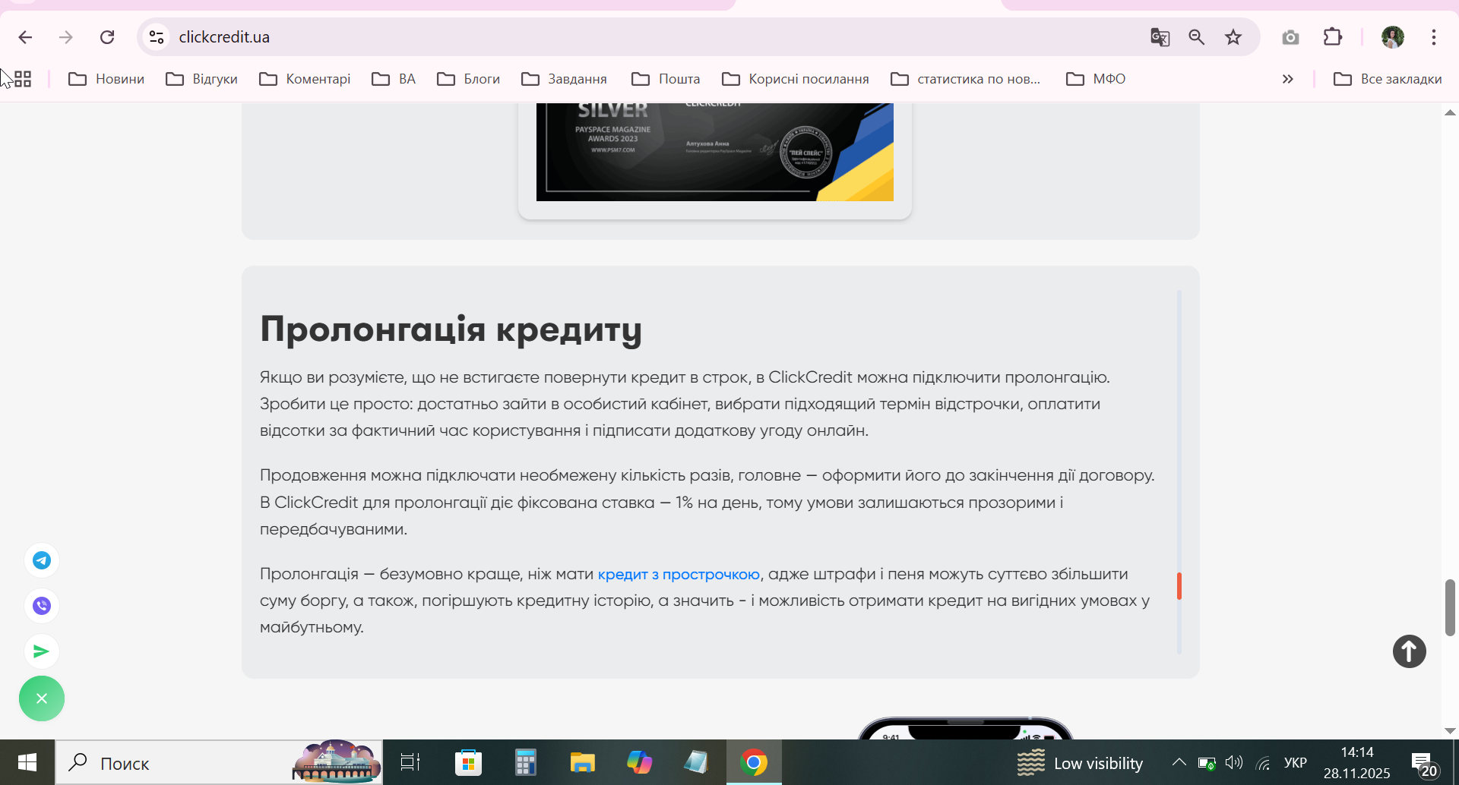Click the green send message icon
The width and height of the screenshot is (1459, 785).
pos(42,651)
